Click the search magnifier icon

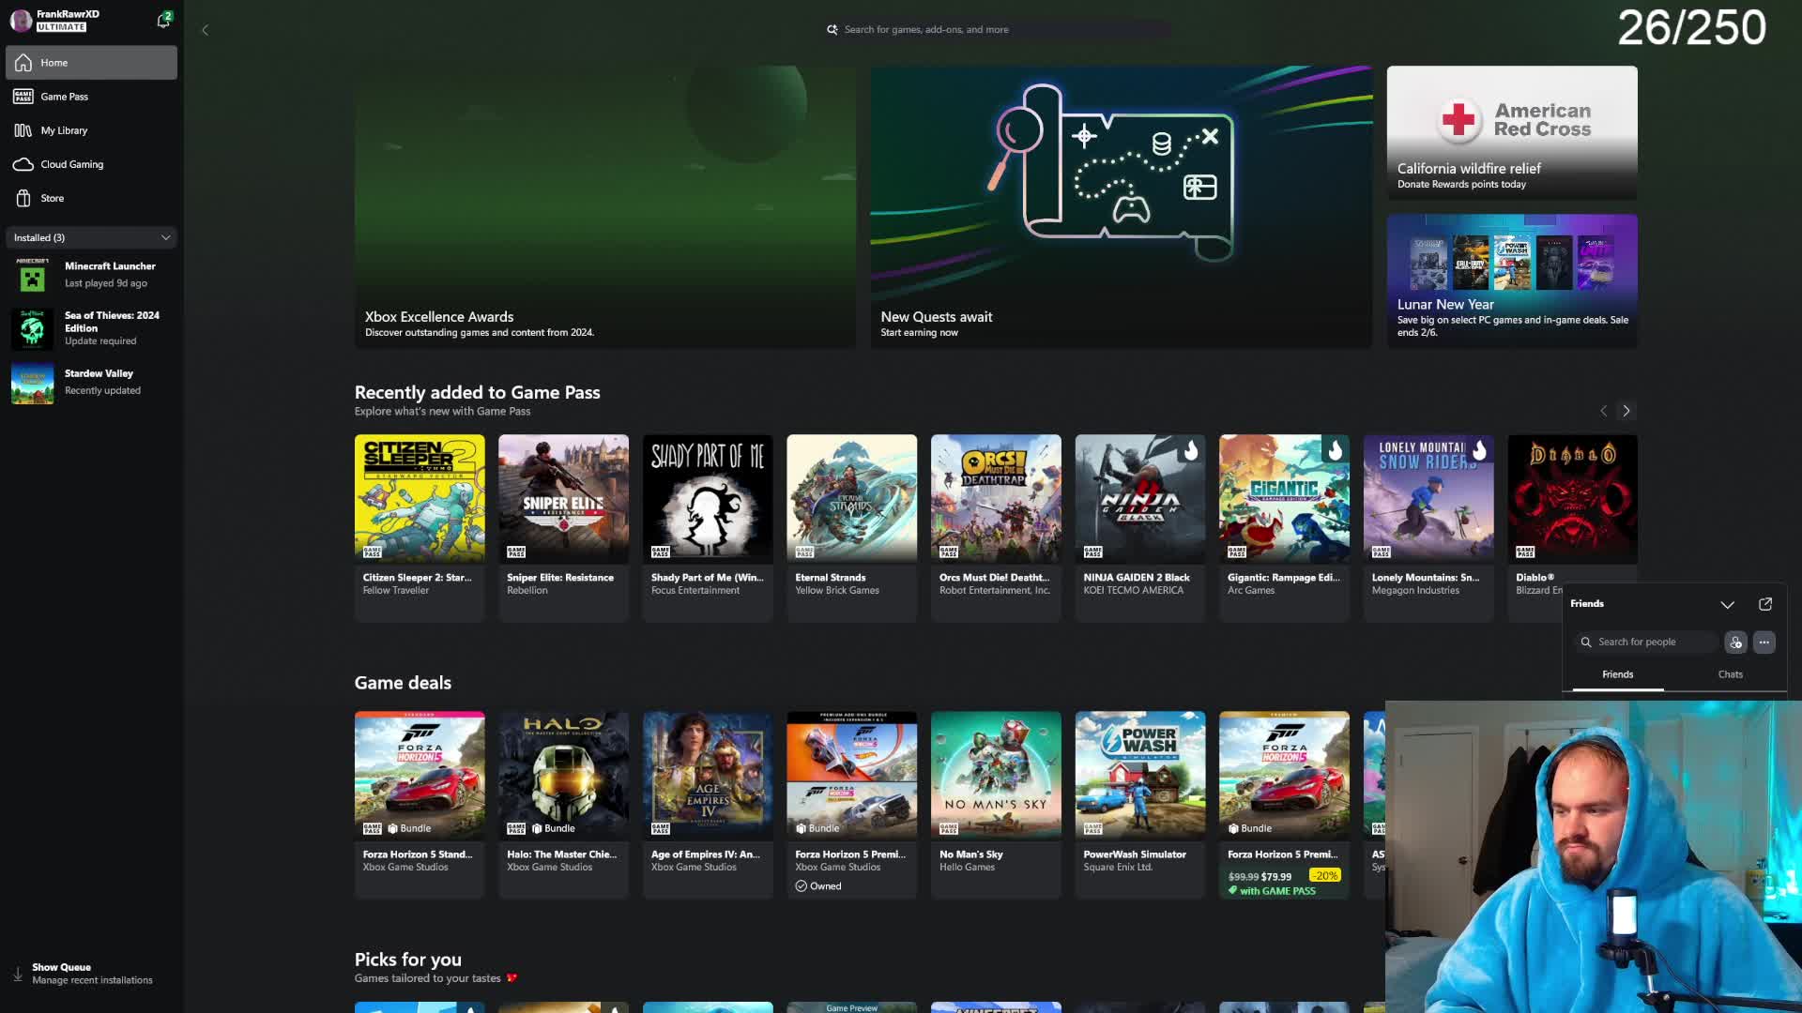pos(832,30)
